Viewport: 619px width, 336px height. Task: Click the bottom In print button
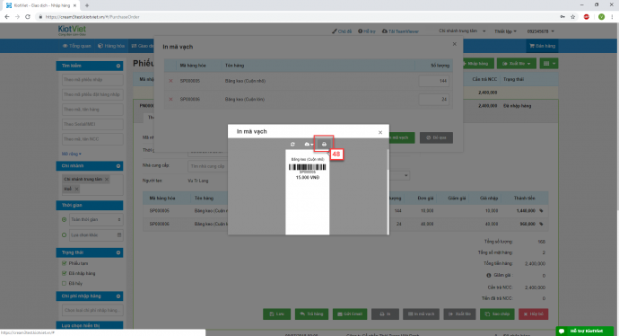(385, 314)
